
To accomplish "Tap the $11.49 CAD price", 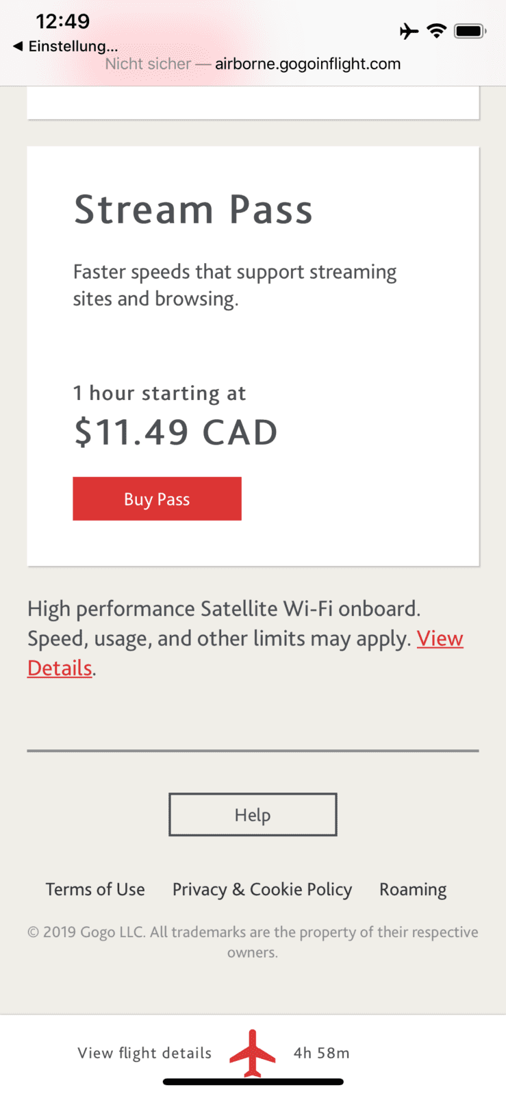I will point(176,432).
